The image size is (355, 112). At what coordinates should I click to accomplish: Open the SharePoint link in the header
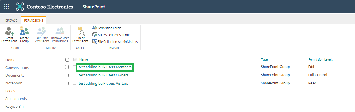point(93,7)
